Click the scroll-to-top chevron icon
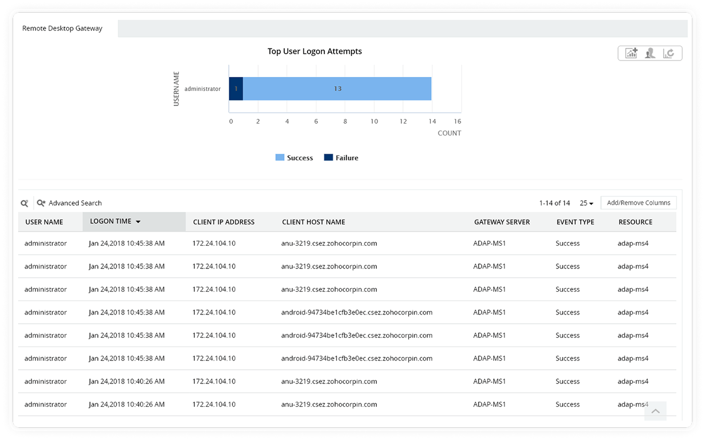Viewport: 705px width, 440px height. (655, 411)
